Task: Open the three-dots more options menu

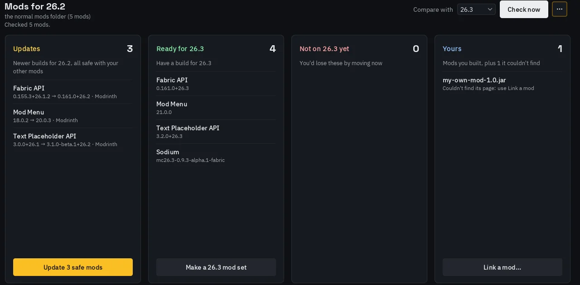Action: click(560, 9)
